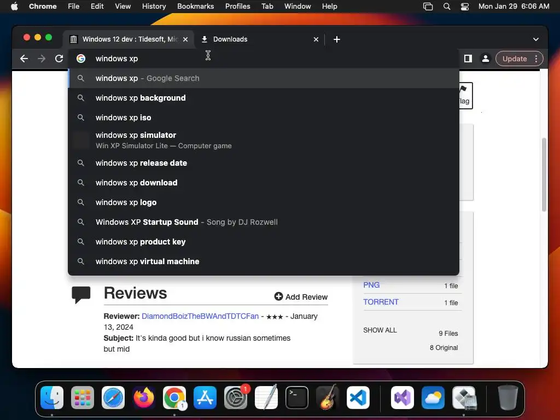
Task: Open System Settings from the dock
Action: (236, 398)
